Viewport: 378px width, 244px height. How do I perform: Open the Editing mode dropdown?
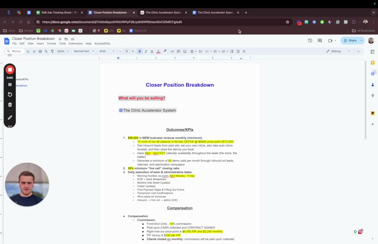coord(338,51)
